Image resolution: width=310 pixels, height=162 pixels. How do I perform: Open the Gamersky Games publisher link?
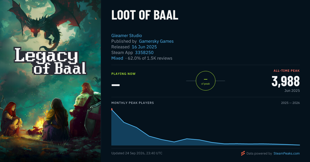pyautogui.click(x=156, y=41)
